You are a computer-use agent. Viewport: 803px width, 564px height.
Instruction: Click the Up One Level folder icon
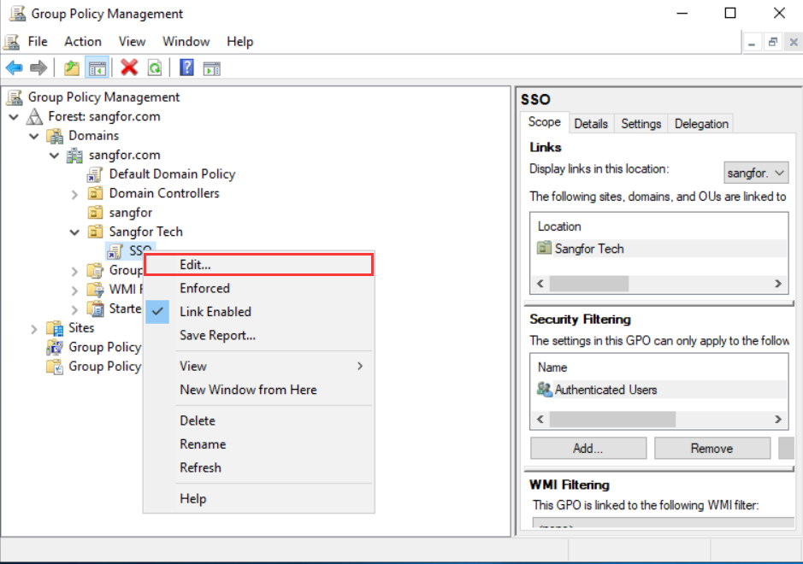(x=72, y=68)
